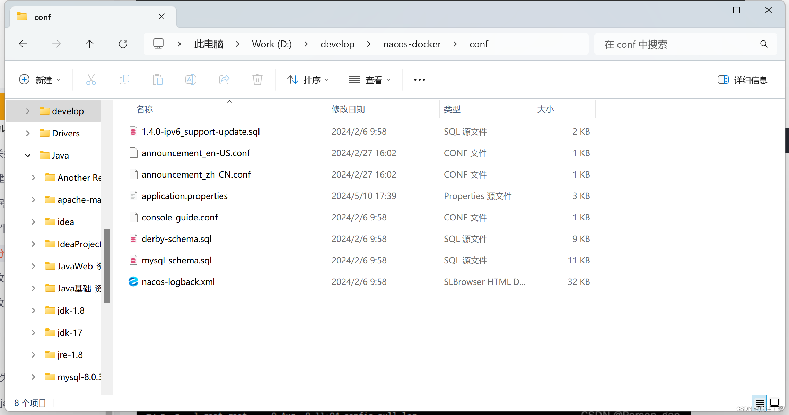This screenshot has width=789, height=415.
Task: Switch to list view using bottom-right toggle
Action: coord(760,403)
